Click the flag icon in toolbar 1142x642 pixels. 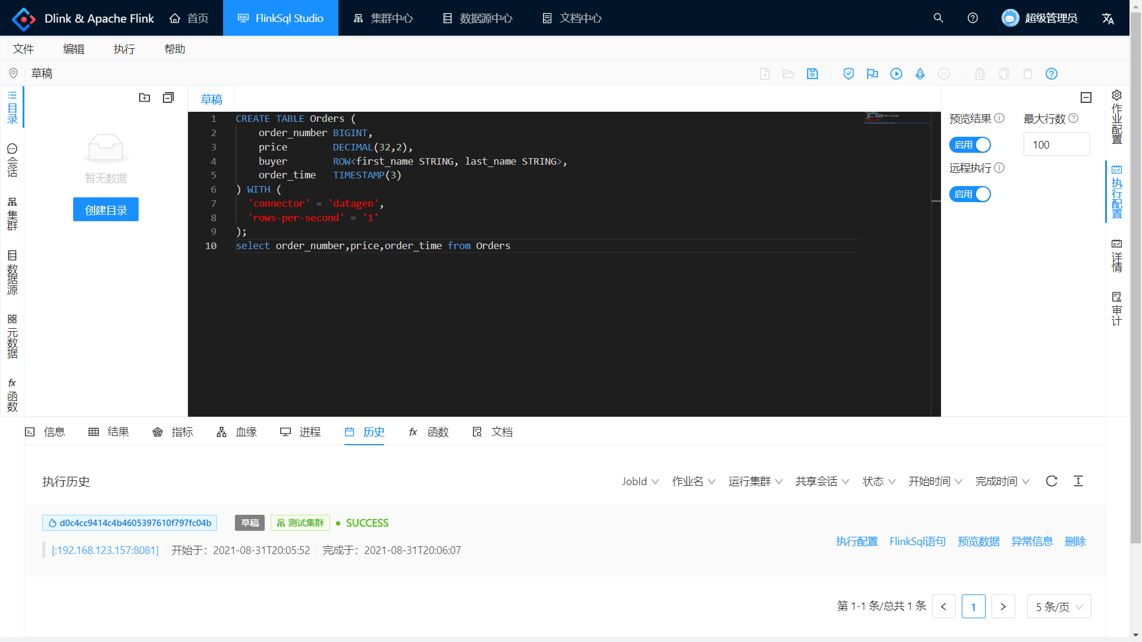[x=873, y=74]
